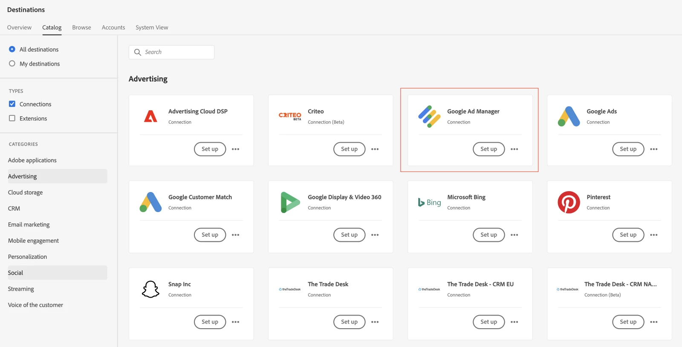Click the Google Display & Video 360 logo

point(290,202)
